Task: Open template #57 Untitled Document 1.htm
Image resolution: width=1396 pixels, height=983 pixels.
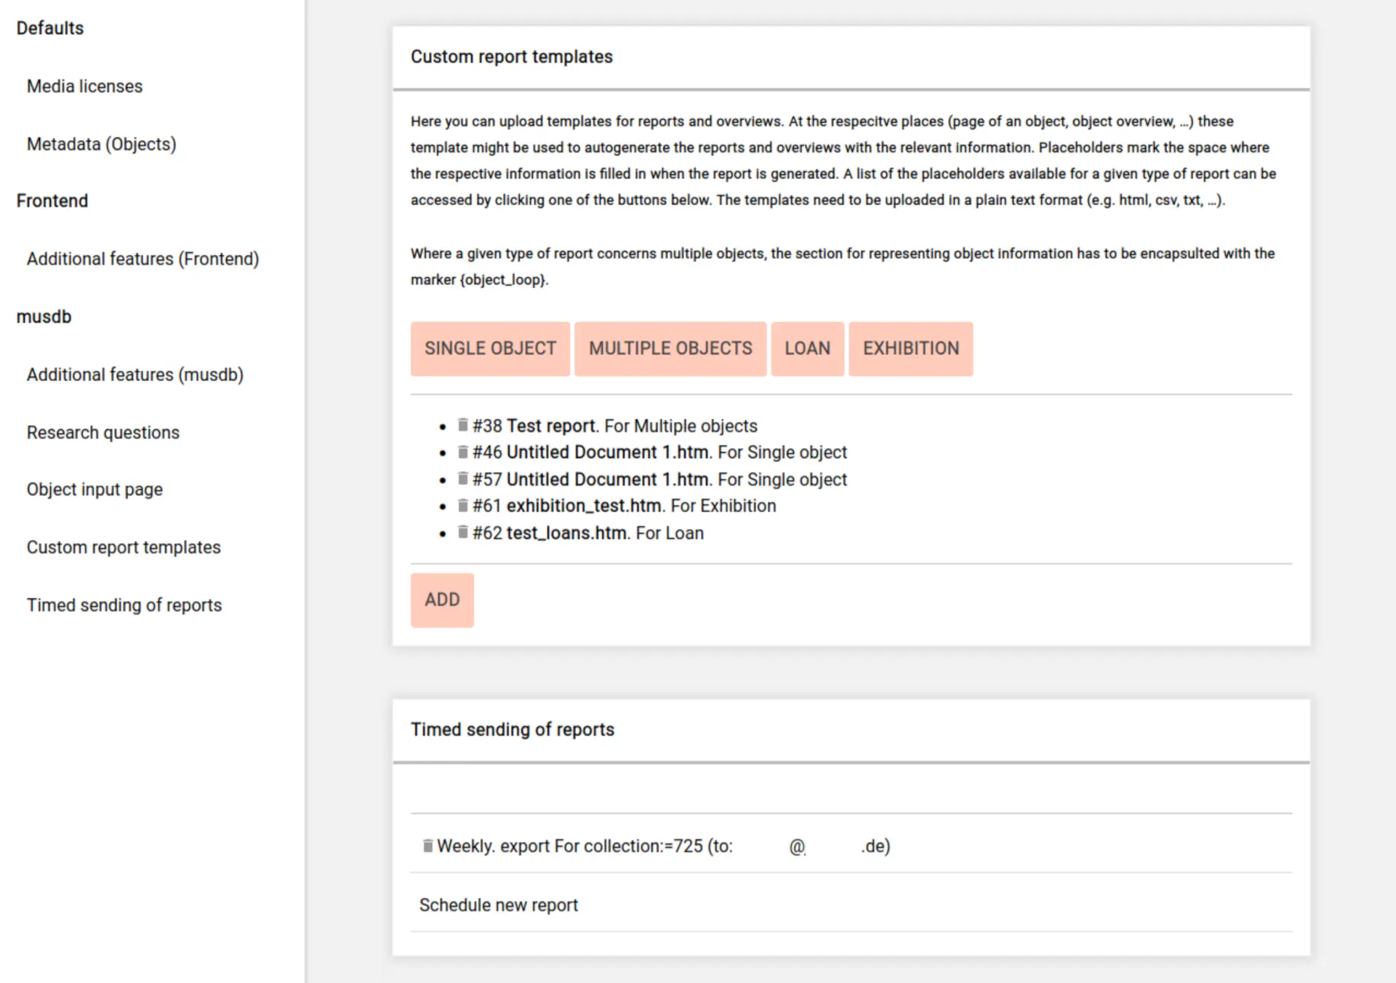Action: [x=607, y=480]
